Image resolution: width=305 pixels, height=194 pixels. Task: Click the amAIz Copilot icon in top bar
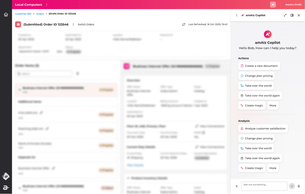click(273, 4)
